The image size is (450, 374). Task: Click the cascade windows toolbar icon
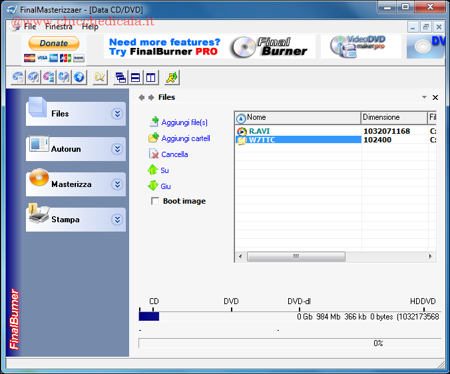pos(120,78)
